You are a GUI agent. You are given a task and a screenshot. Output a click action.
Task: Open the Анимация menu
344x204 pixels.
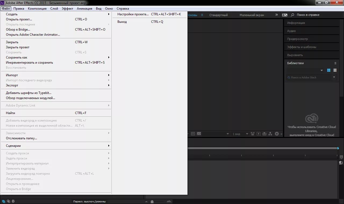tap(84, 9)
